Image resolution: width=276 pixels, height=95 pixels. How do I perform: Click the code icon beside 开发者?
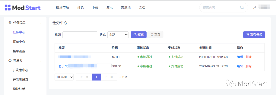click(x=10, y=61)
